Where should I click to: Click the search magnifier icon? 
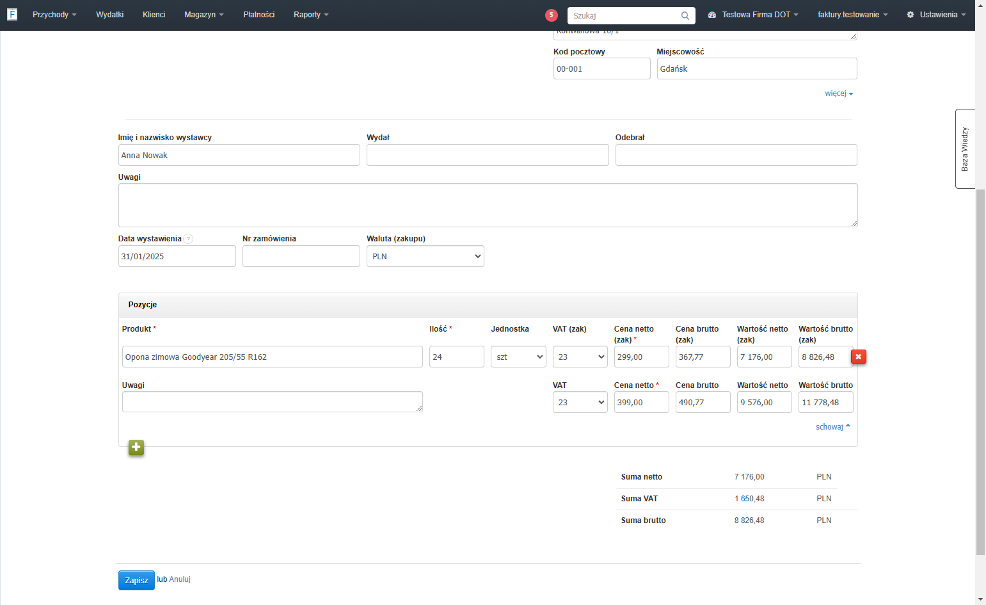[685, 15]
